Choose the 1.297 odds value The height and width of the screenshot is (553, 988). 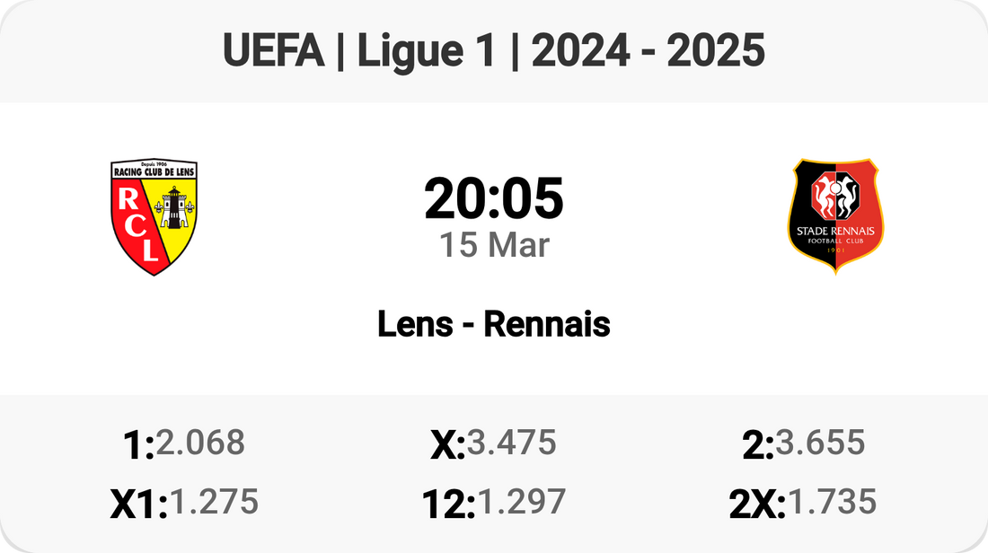tap(521, 502)
